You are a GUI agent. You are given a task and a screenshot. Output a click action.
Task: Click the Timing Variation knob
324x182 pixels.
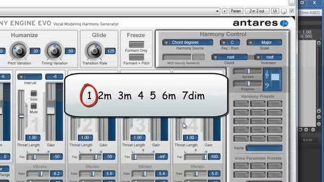[x=54, y=51]
